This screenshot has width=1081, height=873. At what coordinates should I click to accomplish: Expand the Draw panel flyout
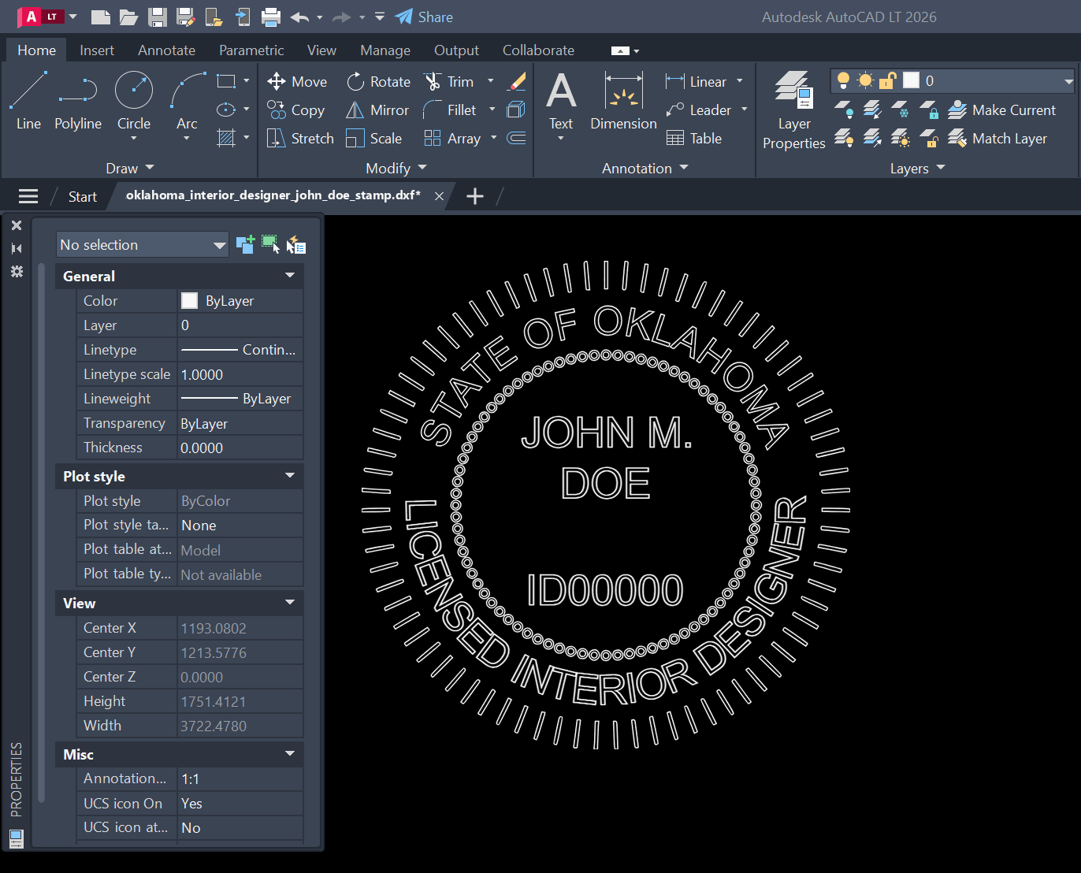pyautogui.click(x=130, y=168)
